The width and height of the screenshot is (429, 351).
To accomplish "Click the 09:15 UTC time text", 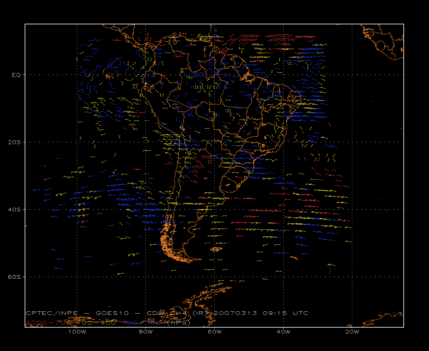I will (x=286, y=313).
